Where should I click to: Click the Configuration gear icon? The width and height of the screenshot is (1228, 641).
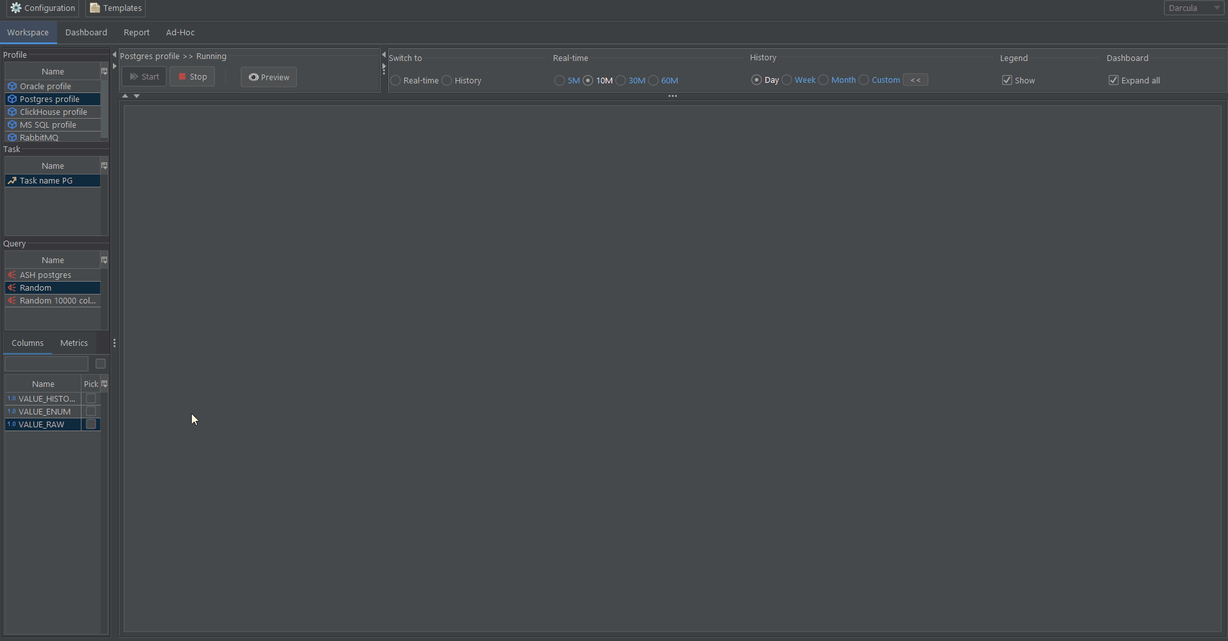click(x=16, y=8)
